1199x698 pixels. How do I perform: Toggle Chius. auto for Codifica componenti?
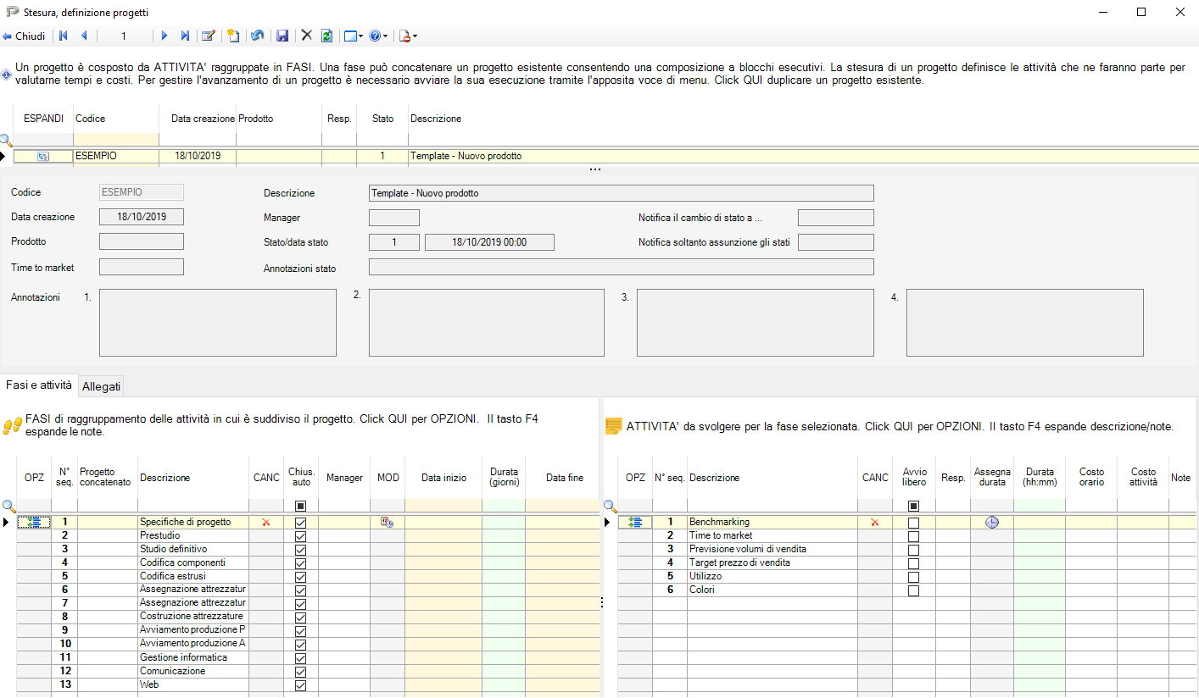tap(300, 563)
